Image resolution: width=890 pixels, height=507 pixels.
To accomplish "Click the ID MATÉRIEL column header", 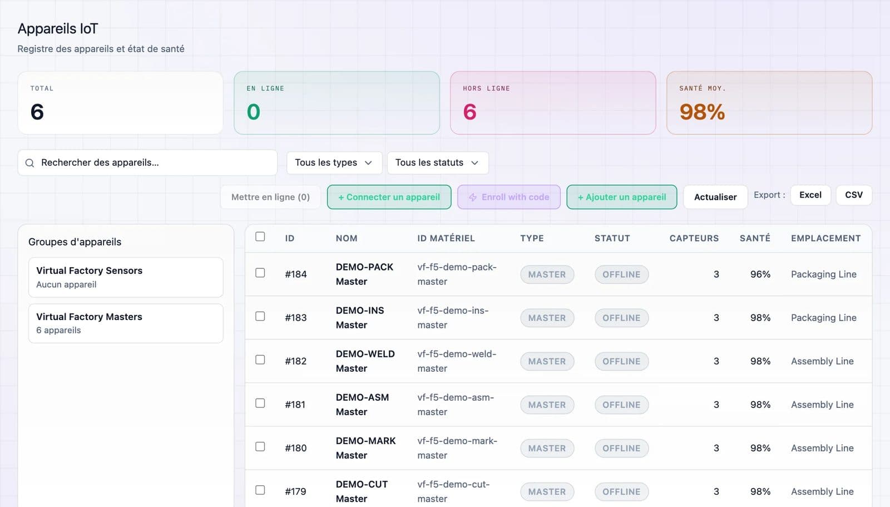I will pyautogui.click(x=446, y=238).
